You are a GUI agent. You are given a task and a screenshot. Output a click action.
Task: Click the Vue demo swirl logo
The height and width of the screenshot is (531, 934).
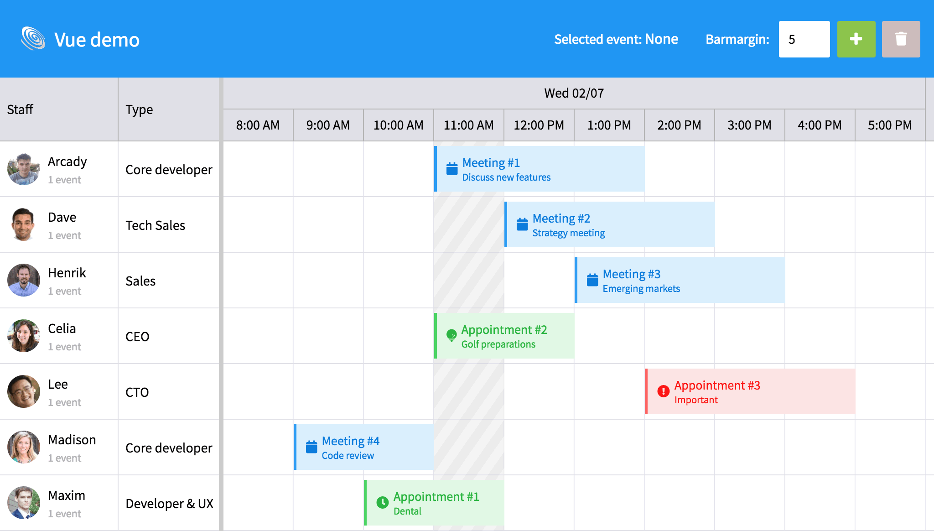(33, 38)
